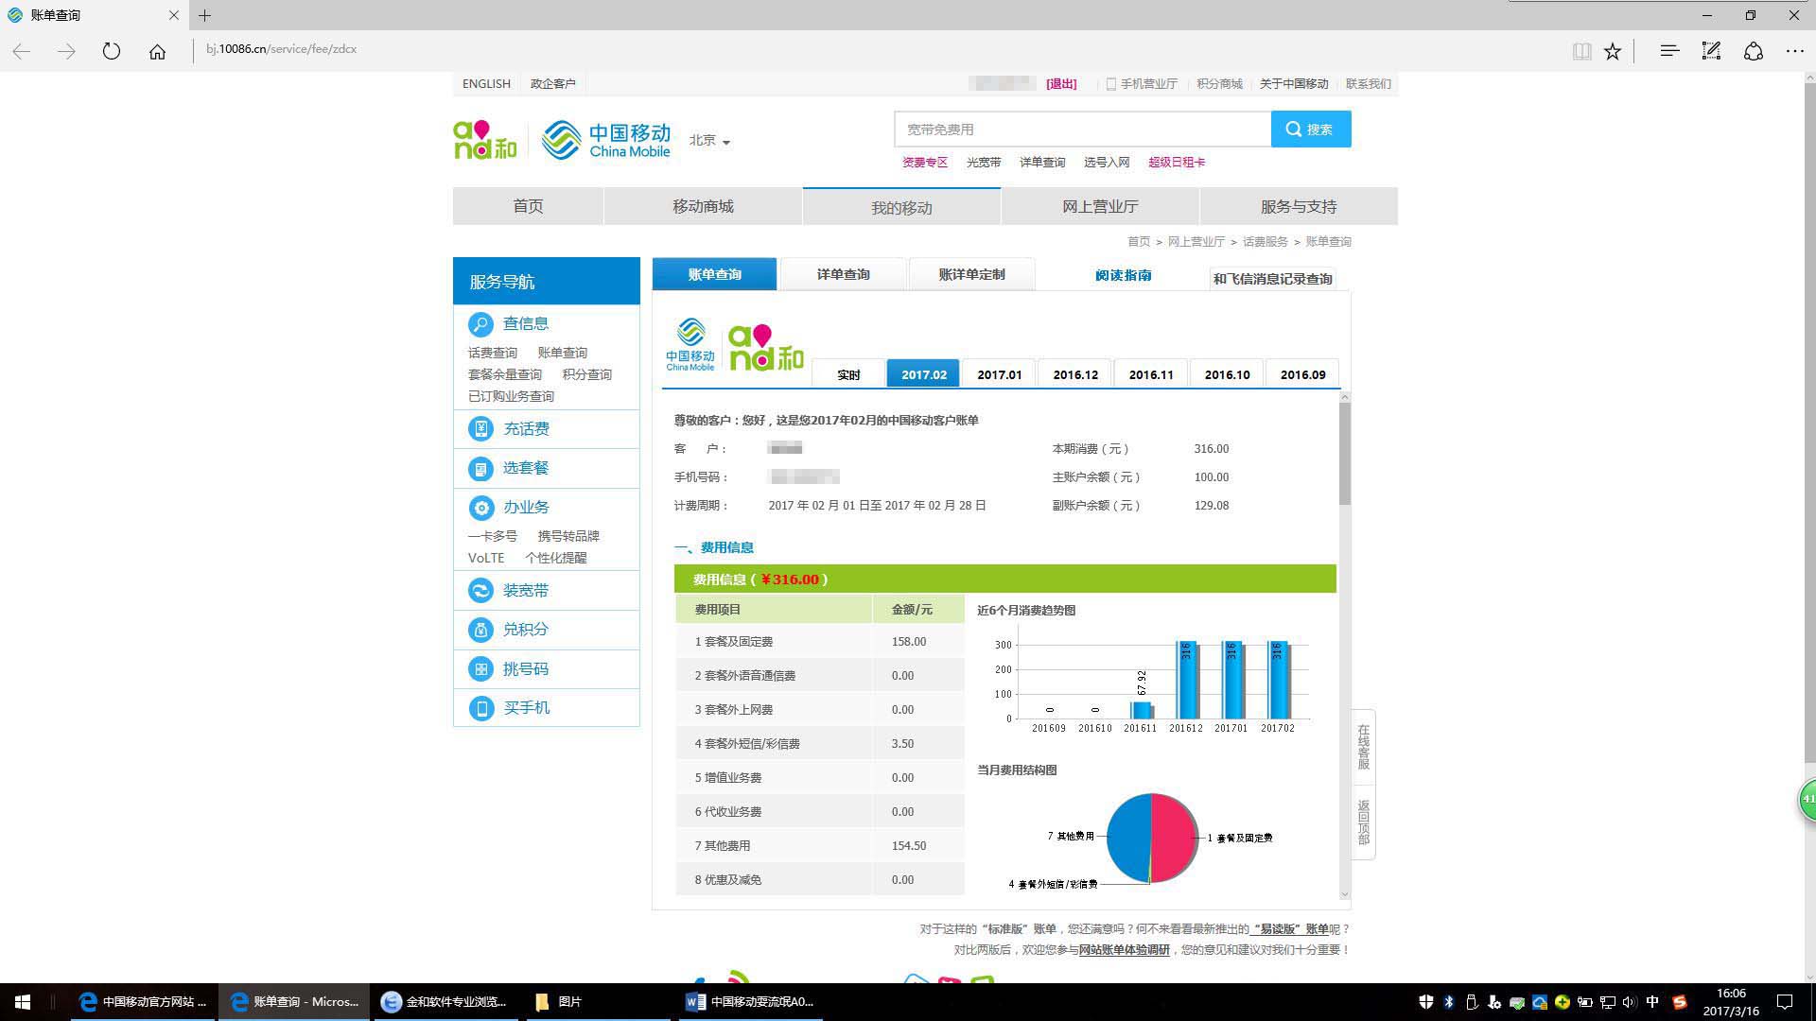Close the 账单查询 browser tab
This screenshot has height=1021, width=1816.
click(x=174, y=15)
